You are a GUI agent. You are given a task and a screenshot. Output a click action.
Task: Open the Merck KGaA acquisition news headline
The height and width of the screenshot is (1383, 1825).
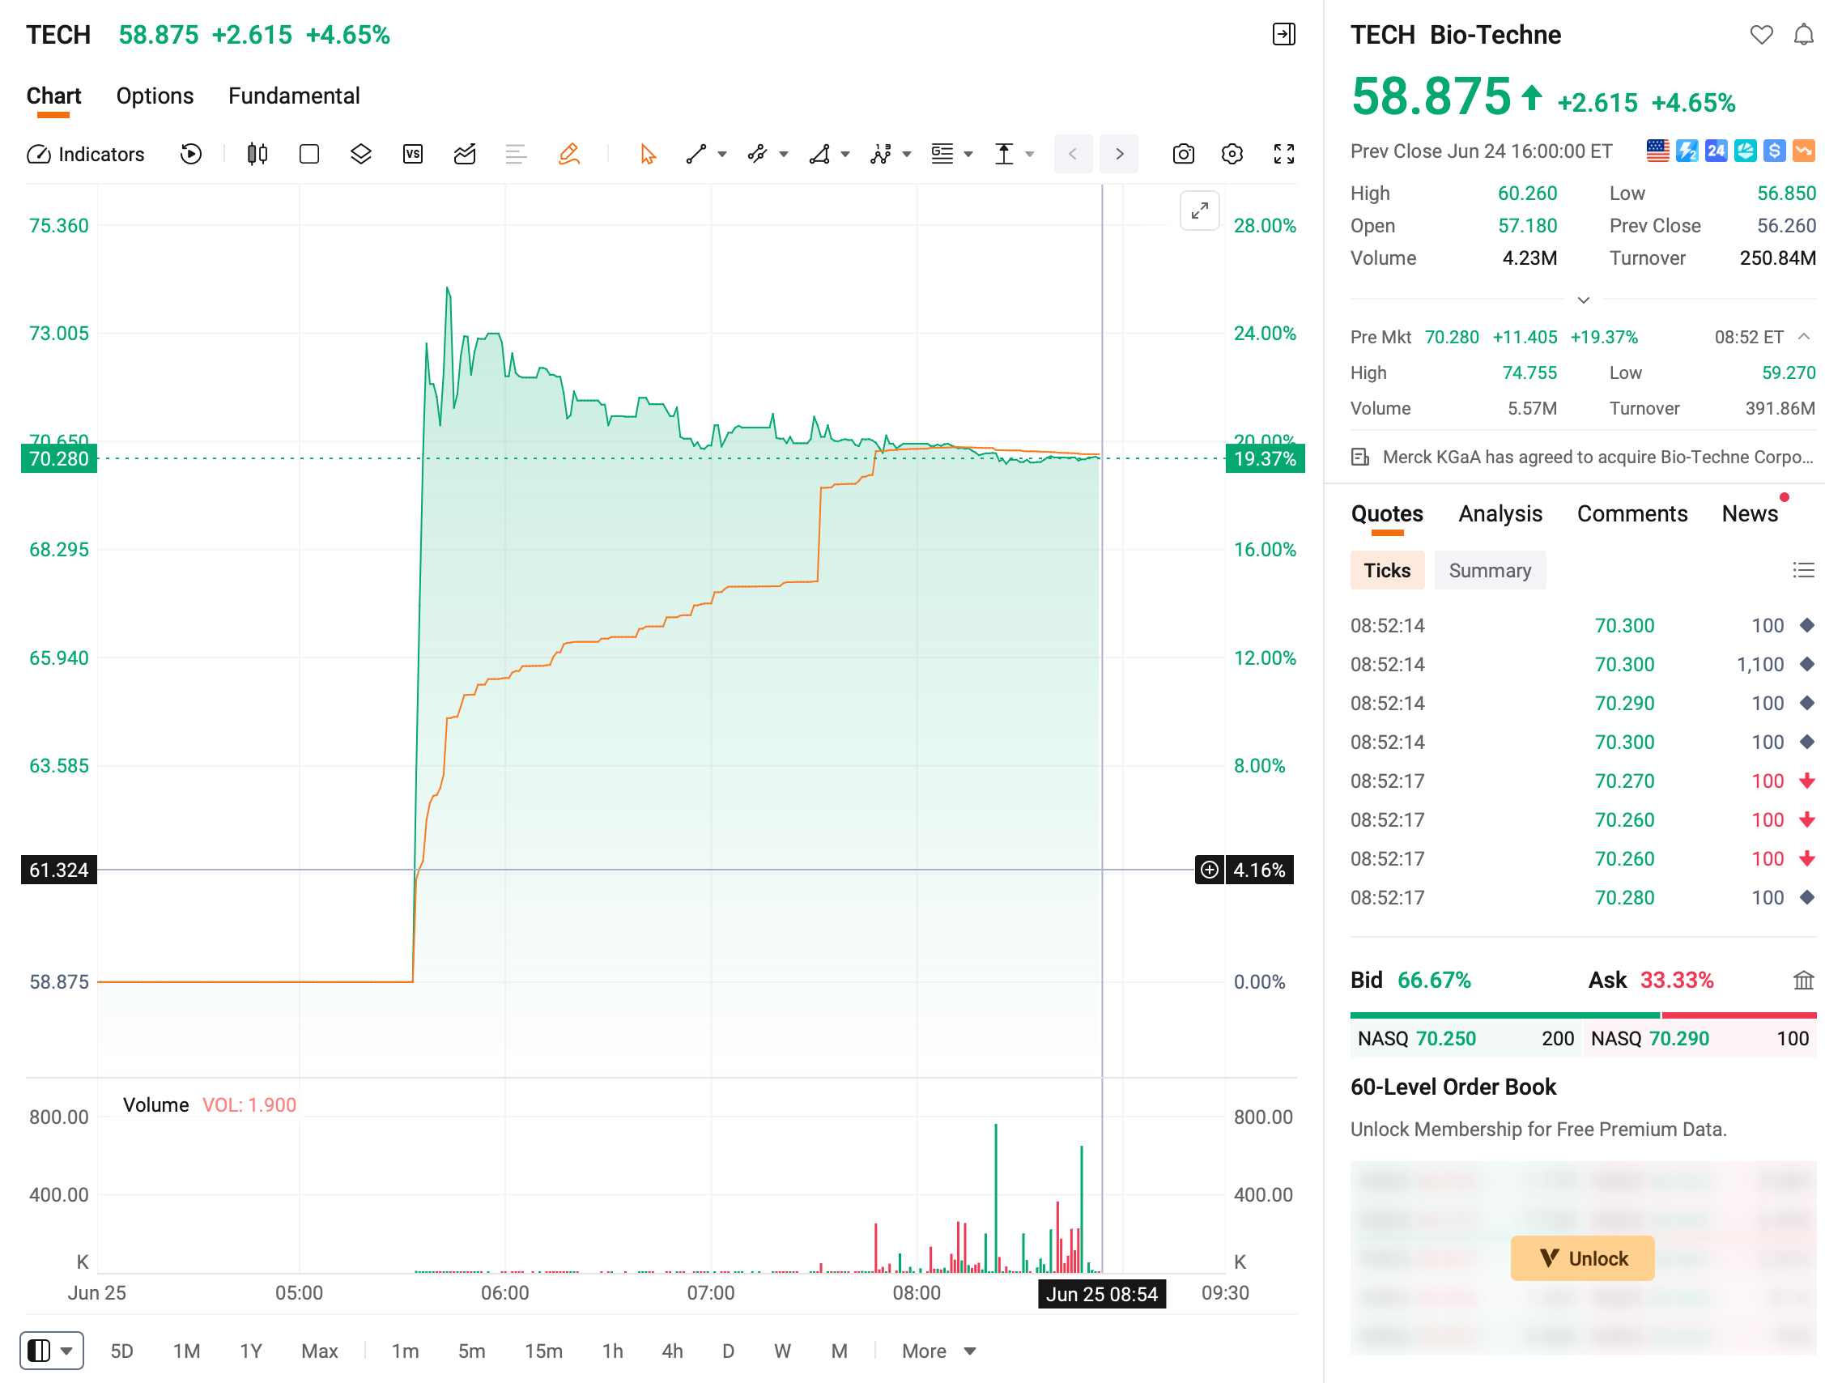1582,457
